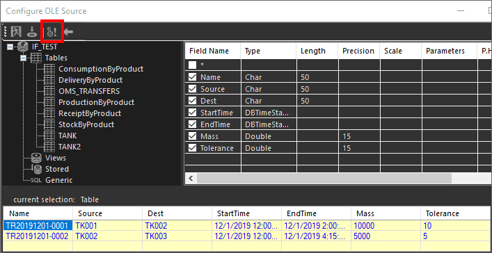Click the preview Source column header

[108, 213]
